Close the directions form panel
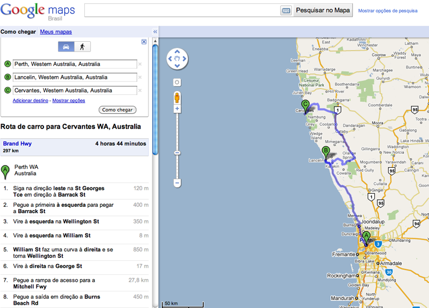Image resolution: width=429 pixels, height=308 pixels. tap(144, 42)
